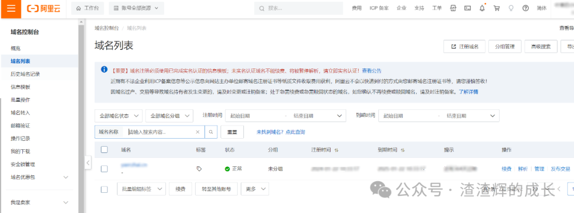Open the hamburger main menu
Screen dimensions: 574x213
coord(11,9)
